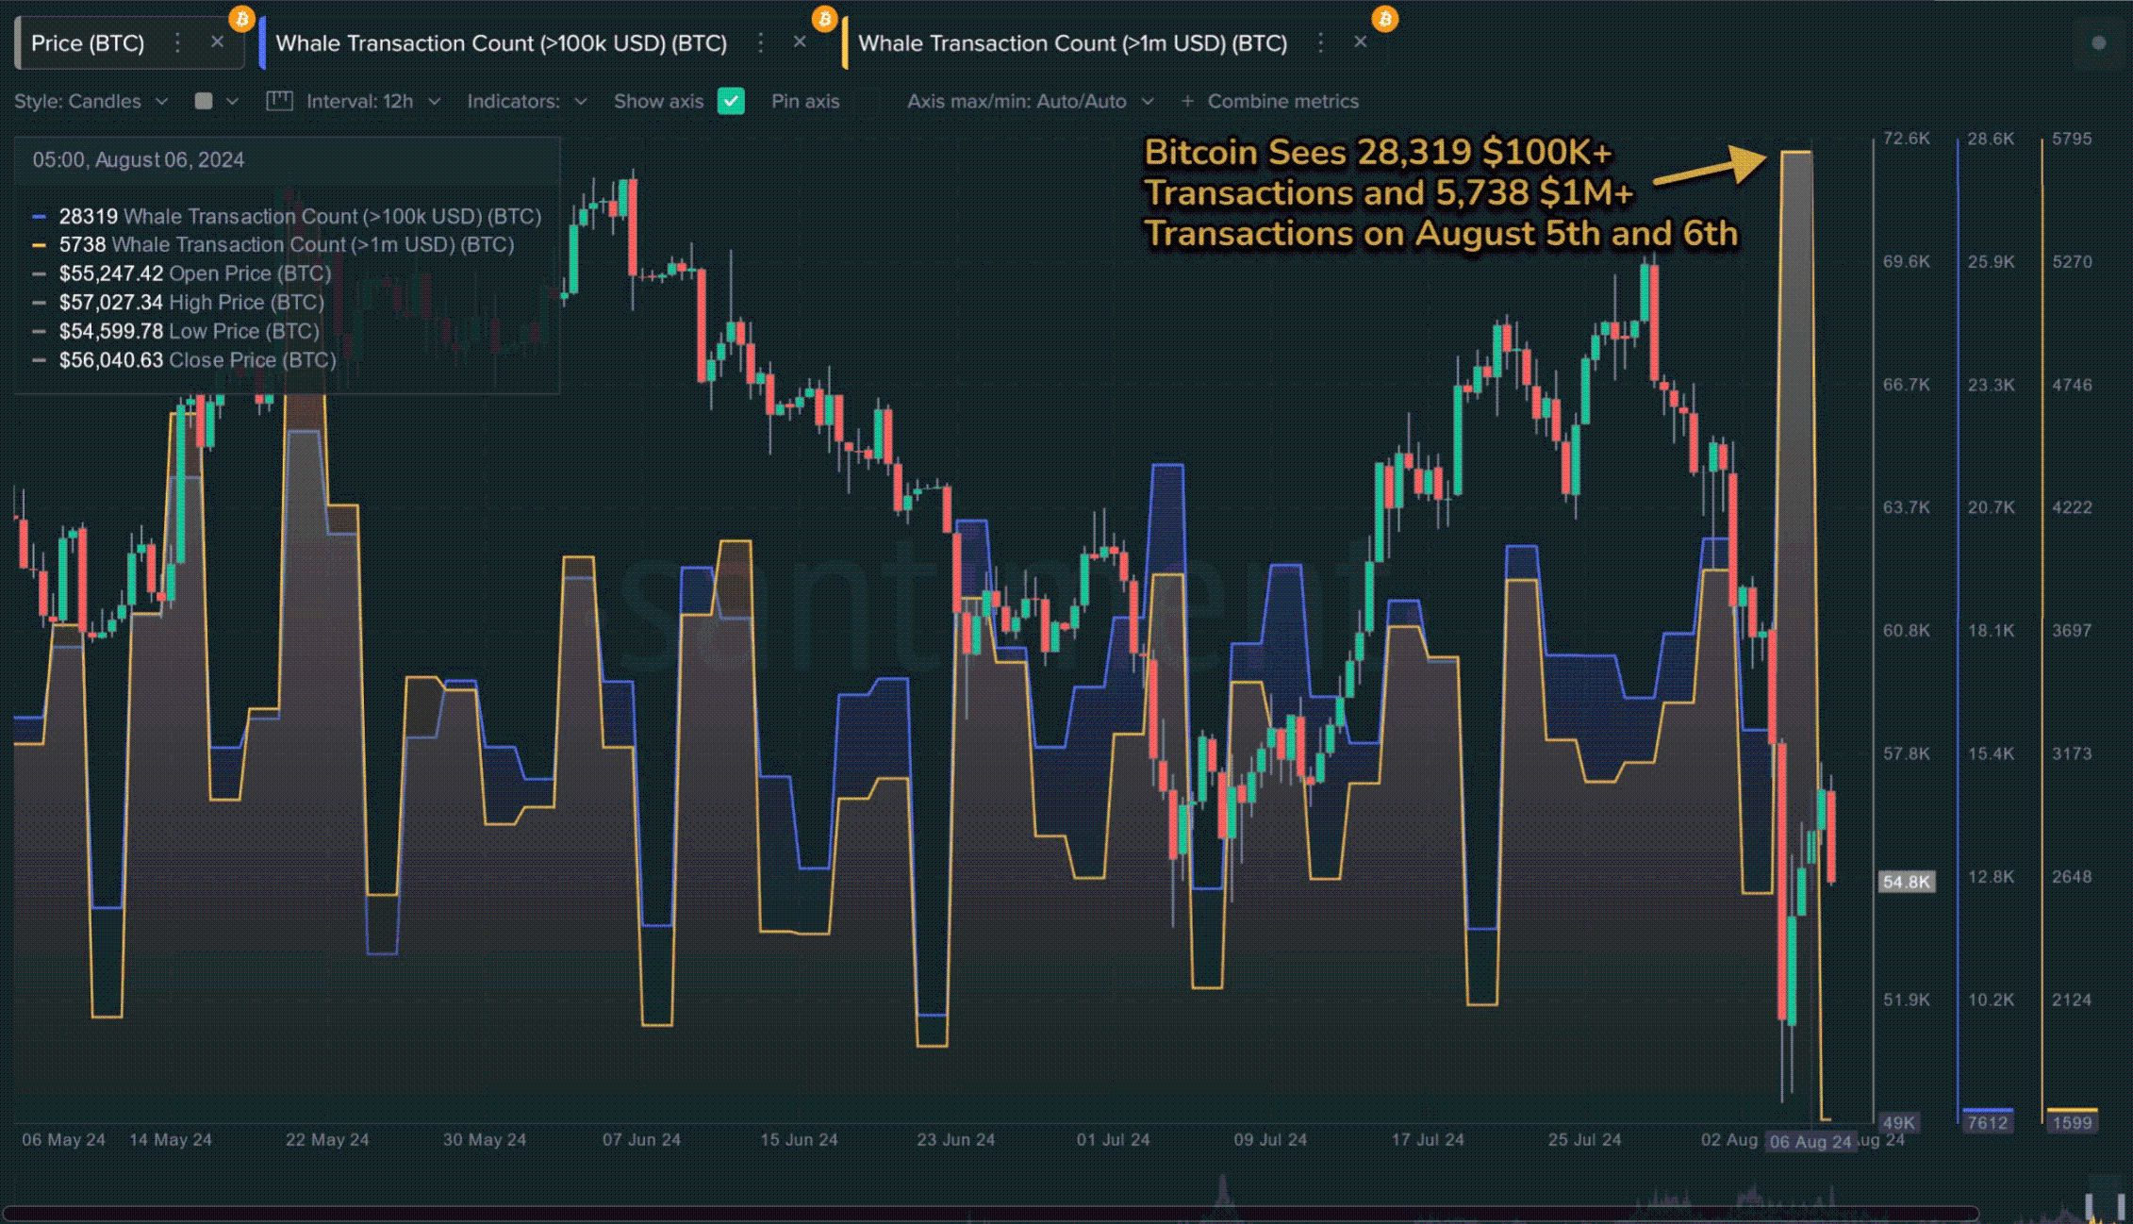Click the interval ruler icon
The height and width of the screenshot is (1224, 2133).
279,101
